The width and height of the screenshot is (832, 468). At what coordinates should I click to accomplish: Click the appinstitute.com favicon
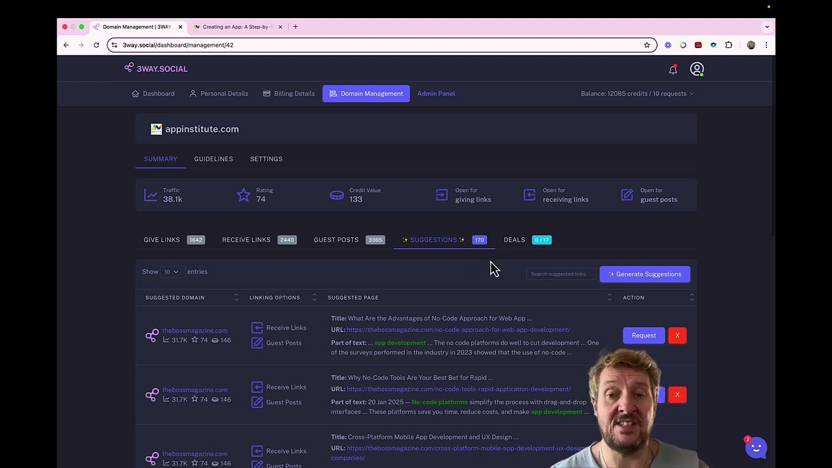(x=156, y=129)
